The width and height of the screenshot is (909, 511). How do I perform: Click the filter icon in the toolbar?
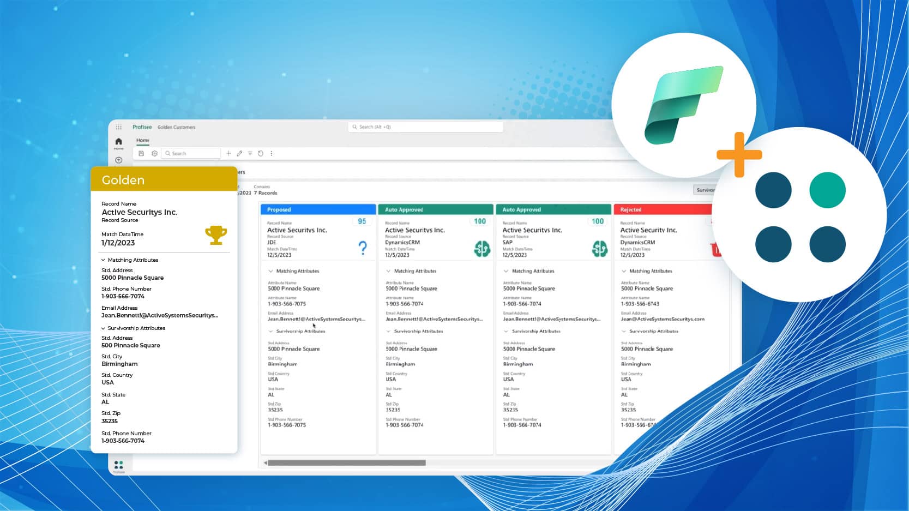tap(250, 153)
